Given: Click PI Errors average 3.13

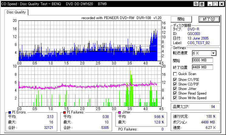Looking at the screenshot, I should (50, 117).
